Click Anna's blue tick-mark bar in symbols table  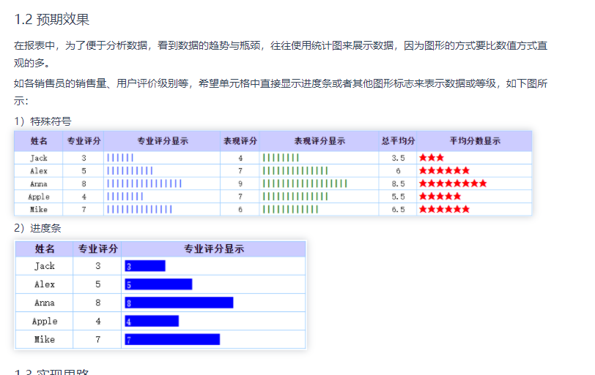144,183
